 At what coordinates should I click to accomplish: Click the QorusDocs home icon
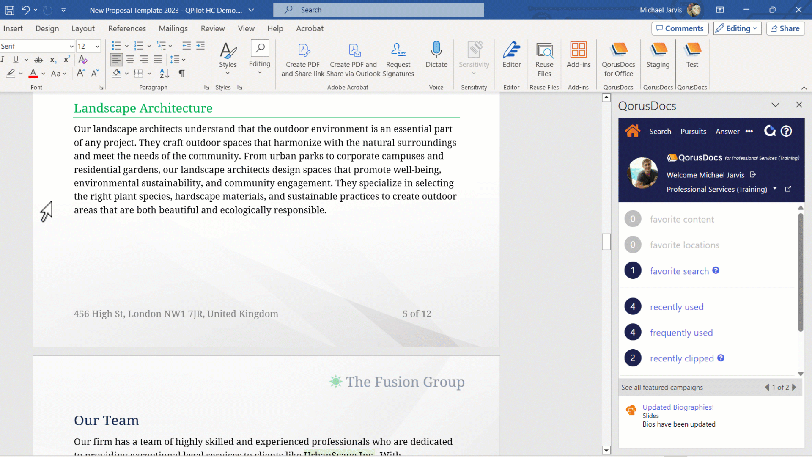(632, 131)
